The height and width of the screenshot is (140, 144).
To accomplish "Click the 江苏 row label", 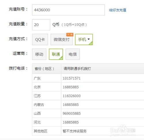I will point(37,96).
